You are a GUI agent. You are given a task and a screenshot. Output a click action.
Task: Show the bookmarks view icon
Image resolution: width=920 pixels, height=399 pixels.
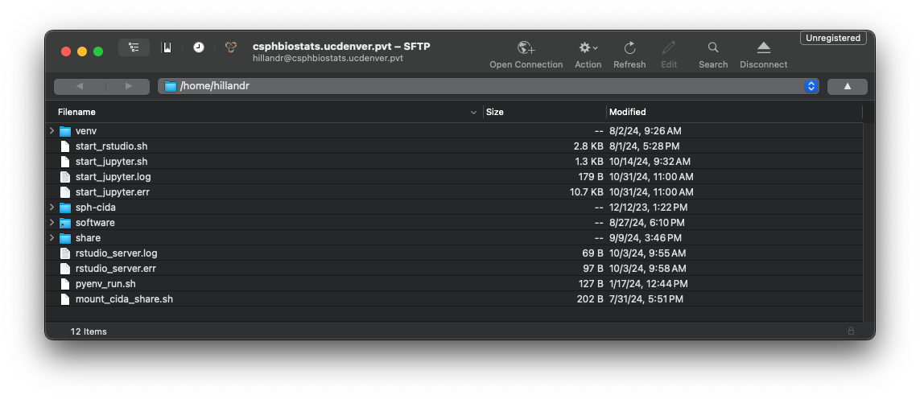coord(167,47)
